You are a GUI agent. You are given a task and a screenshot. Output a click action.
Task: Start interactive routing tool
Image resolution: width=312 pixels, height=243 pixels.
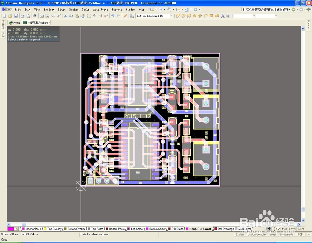point(178,16)
